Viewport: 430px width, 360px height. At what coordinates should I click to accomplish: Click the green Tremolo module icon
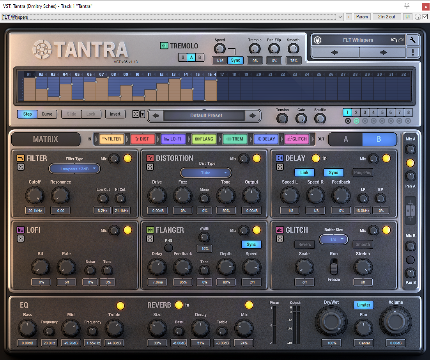point(164,46)
